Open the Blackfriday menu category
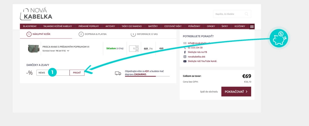The width and height of the screenshot is (309, 126). click(x=30, y=26)
